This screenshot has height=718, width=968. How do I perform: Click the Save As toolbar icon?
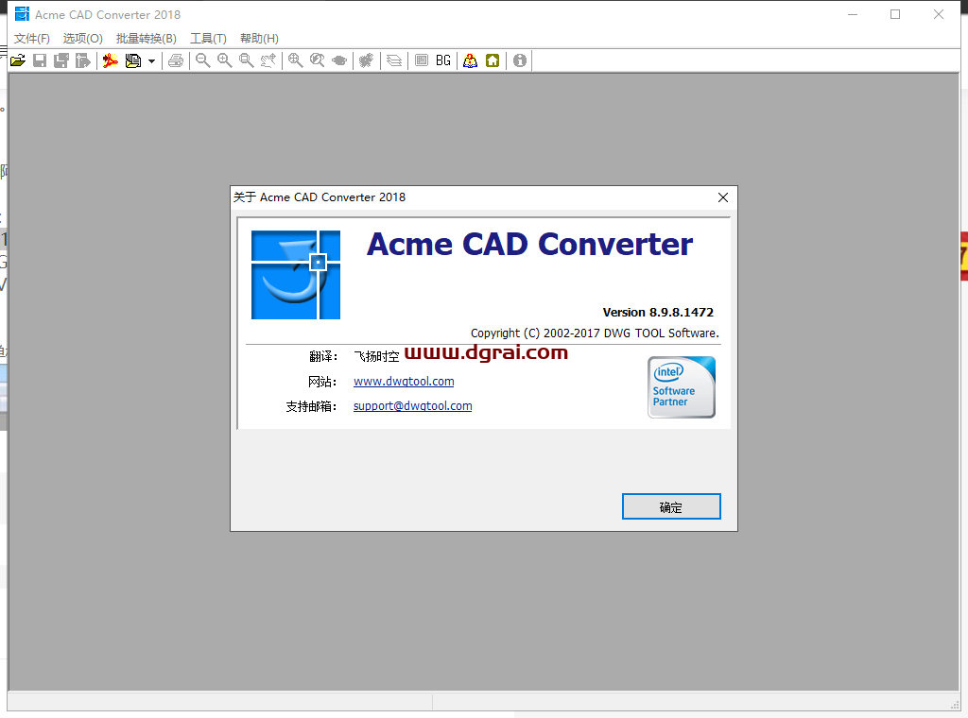61,60
